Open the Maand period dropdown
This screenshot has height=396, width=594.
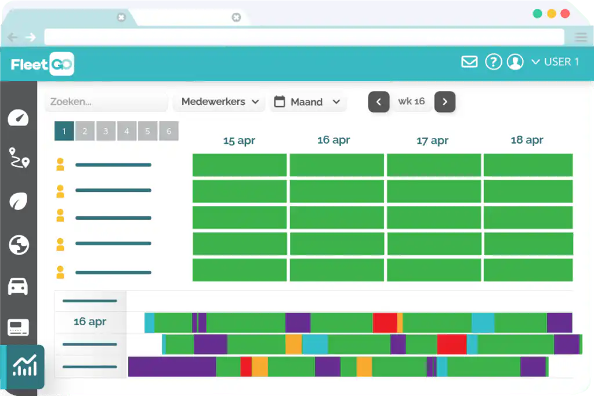point(307,102)
